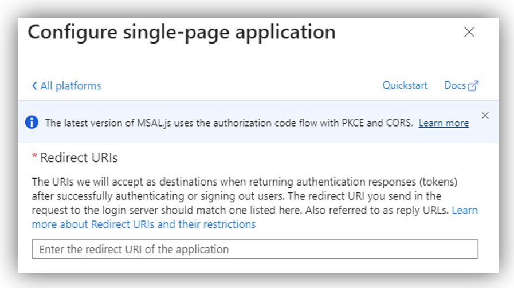This screenshot has height=288, width=514.
Task: Click the external-link icon beside Docs
Action: 473,86
